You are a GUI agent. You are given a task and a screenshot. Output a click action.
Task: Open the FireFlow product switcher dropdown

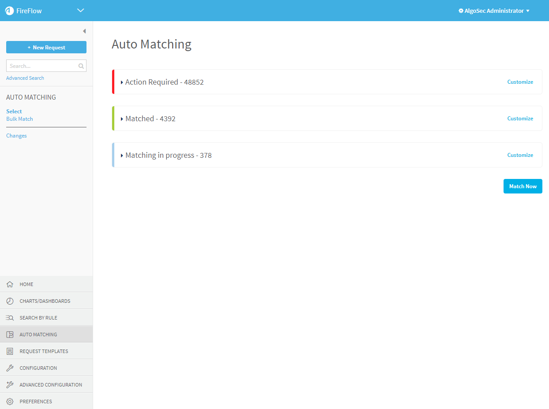click(80, 11)
